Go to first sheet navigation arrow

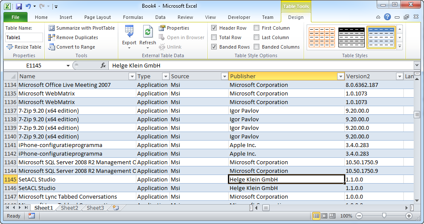7,208
